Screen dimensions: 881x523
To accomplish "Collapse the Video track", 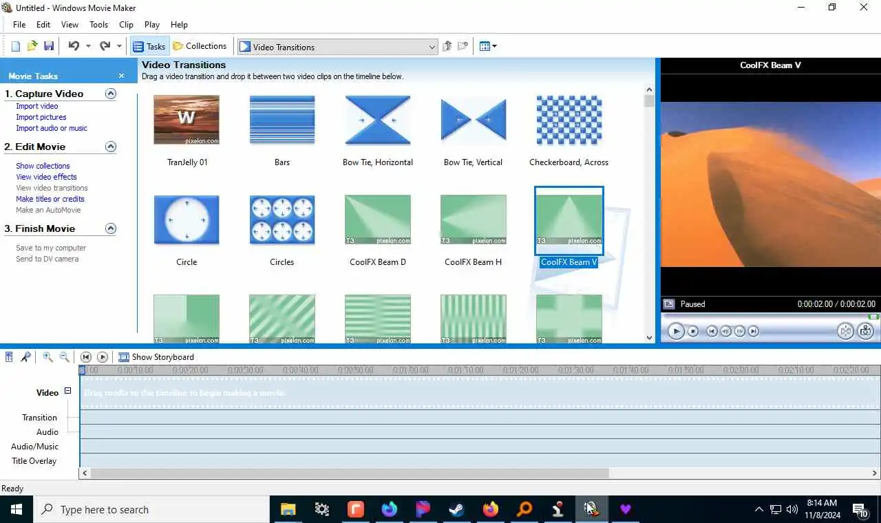I will pos(67,391).
